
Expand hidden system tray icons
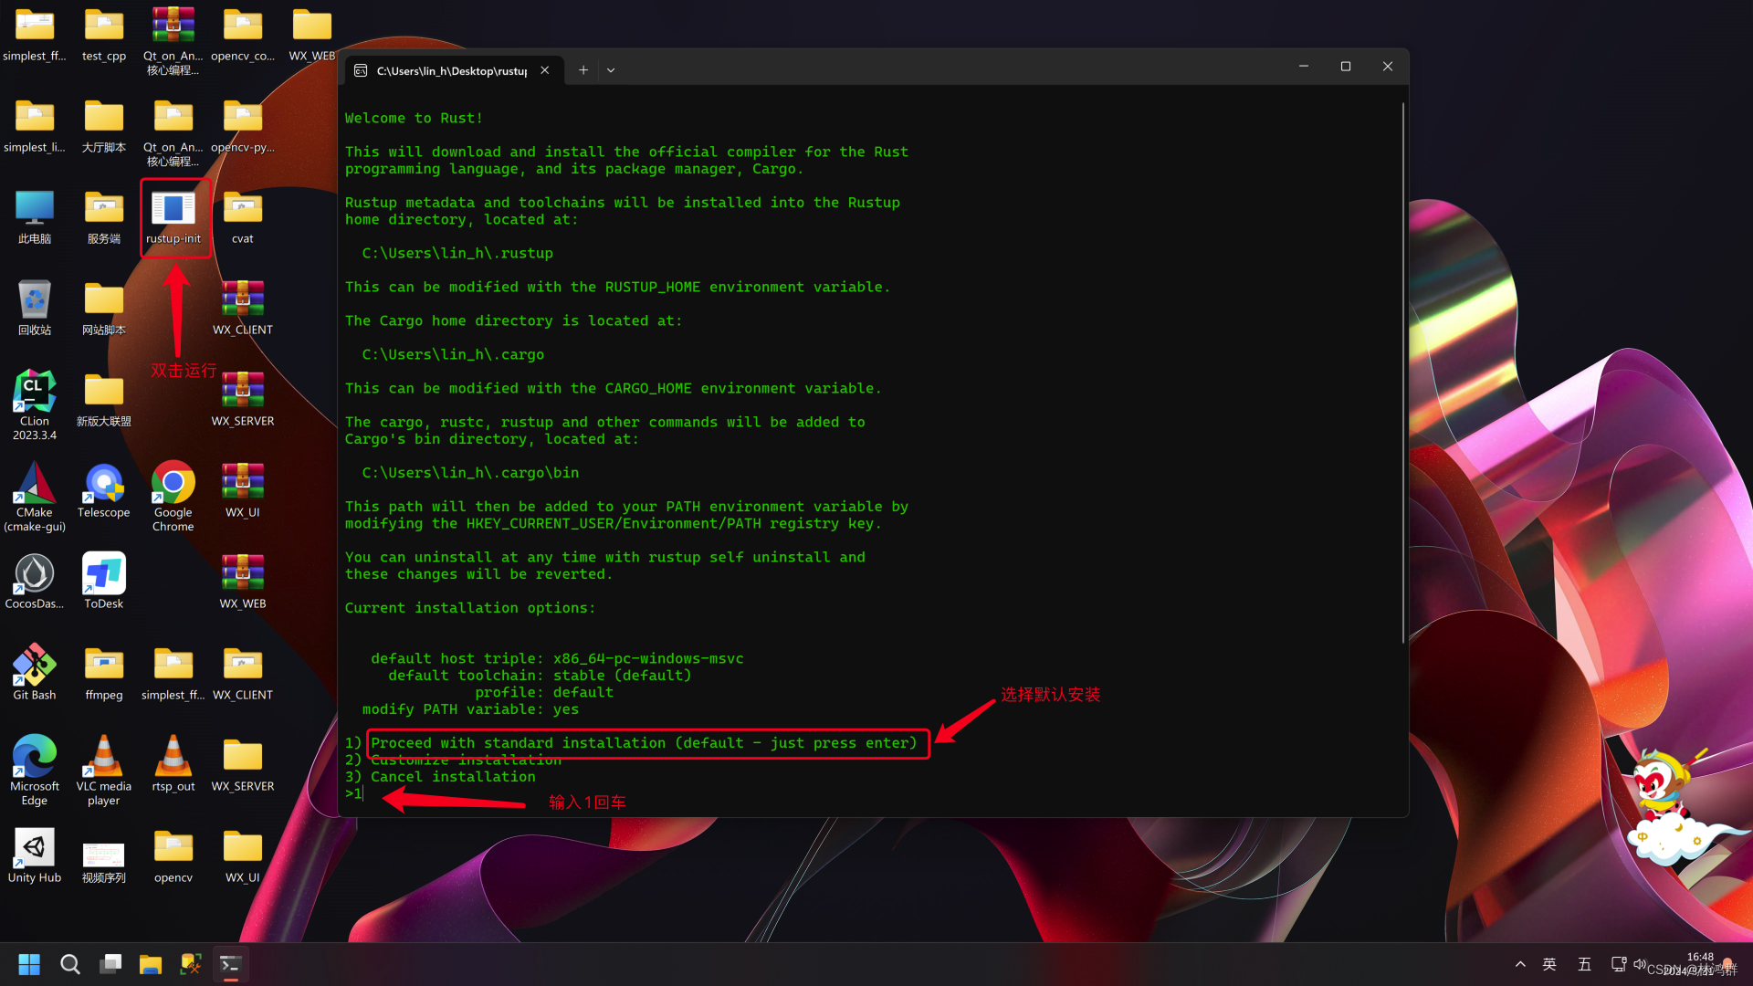pyautogui.click(x=1520, y=963)
